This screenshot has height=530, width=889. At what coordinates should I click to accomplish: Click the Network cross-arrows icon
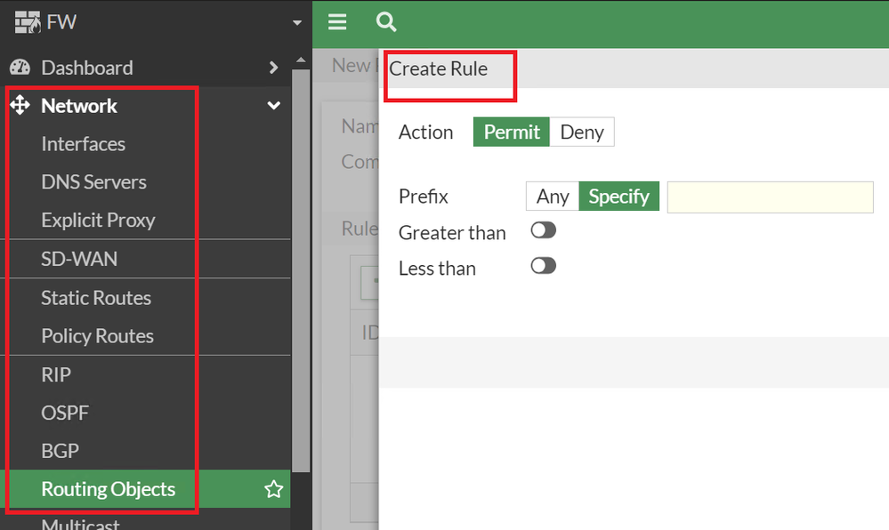click(20, 106)
